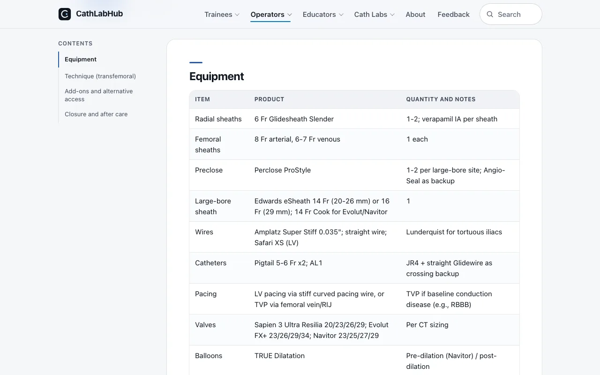Jump to Closure and after care section

tap(96, 114)
